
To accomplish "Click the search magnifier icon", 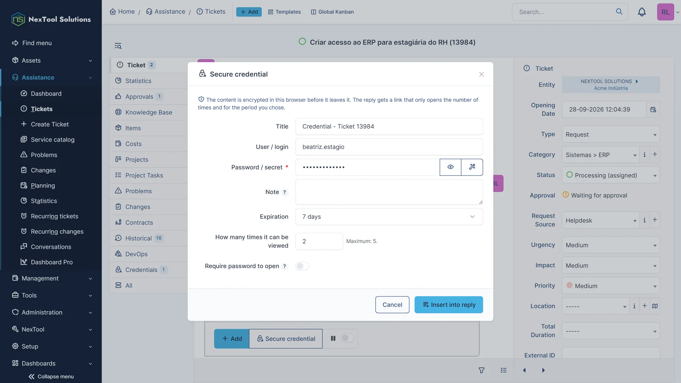I will tap(619, 12).
